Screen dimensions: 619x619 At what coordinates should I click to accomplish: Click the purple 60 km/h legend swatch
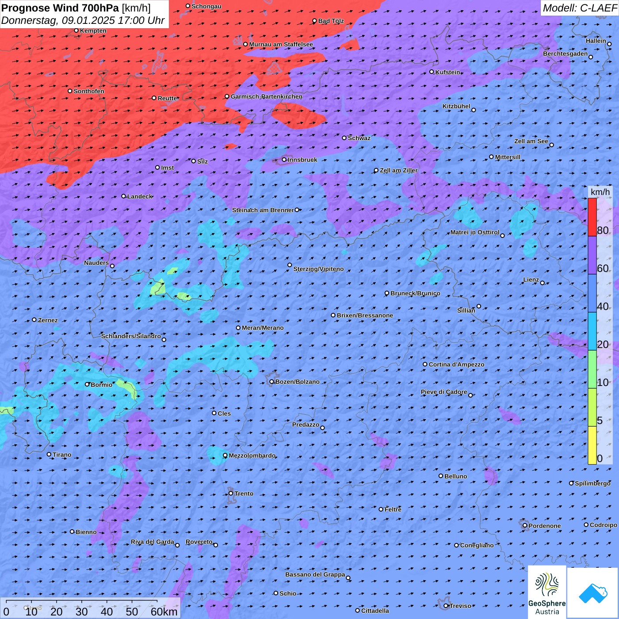[592, 255]
